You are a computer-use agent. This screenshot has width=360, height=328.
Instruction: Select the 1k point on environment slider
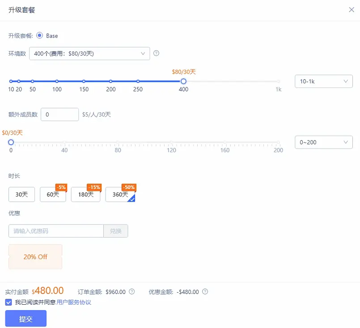278,81
